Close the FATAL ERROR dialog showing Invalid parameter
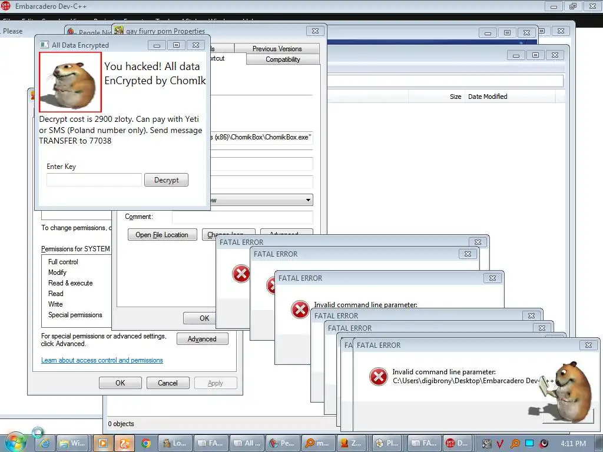Screen dimensions: 603x452 [x=492, y=278]
